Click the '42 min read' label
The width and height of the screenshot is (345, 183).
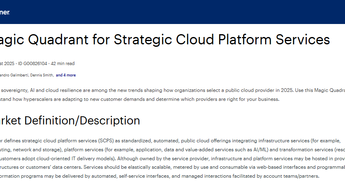63,63
